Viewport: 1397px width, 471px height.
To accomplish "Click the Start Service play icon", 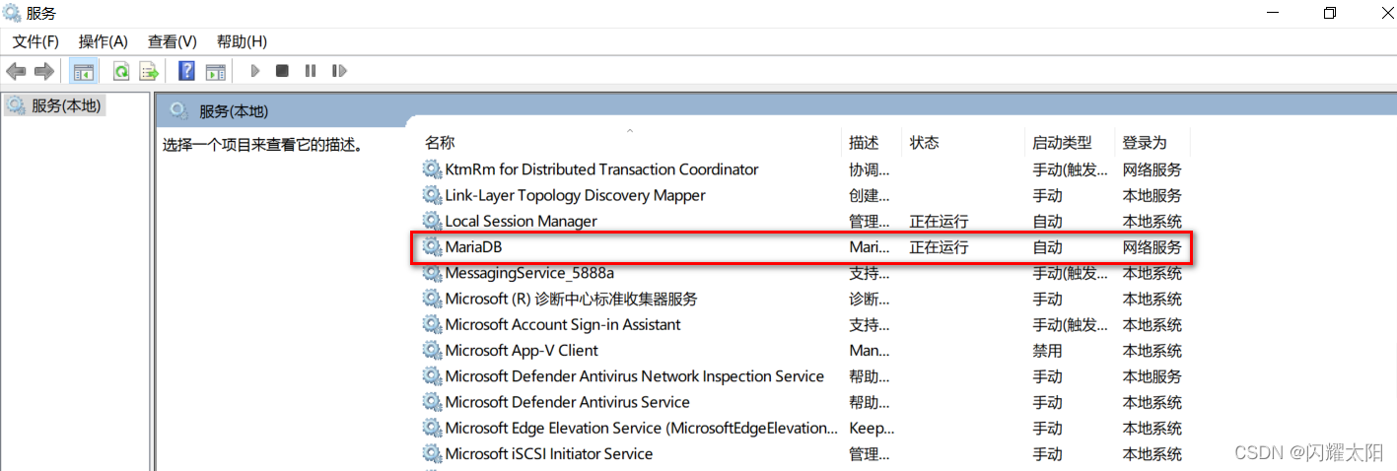I will tap(255, 71).
